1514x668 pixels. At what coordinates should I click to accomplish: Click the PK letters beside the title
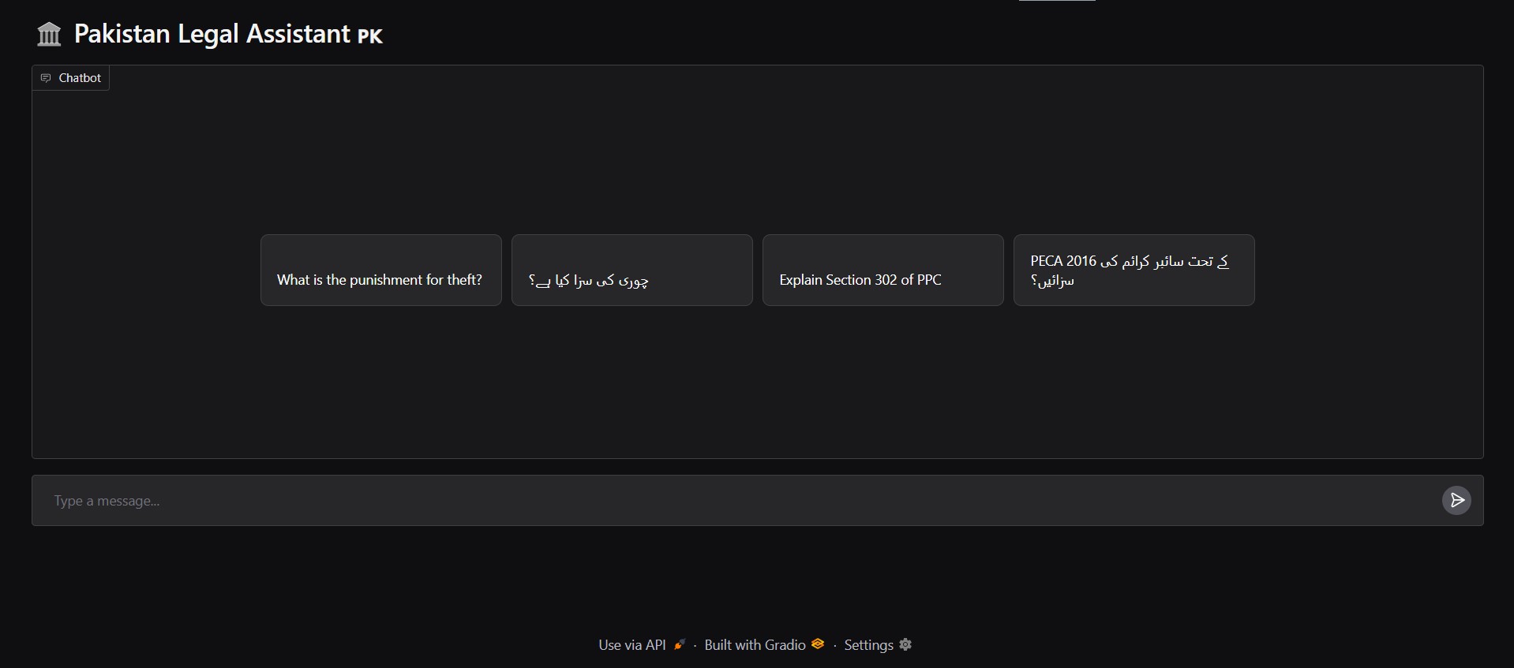(369, 36)
